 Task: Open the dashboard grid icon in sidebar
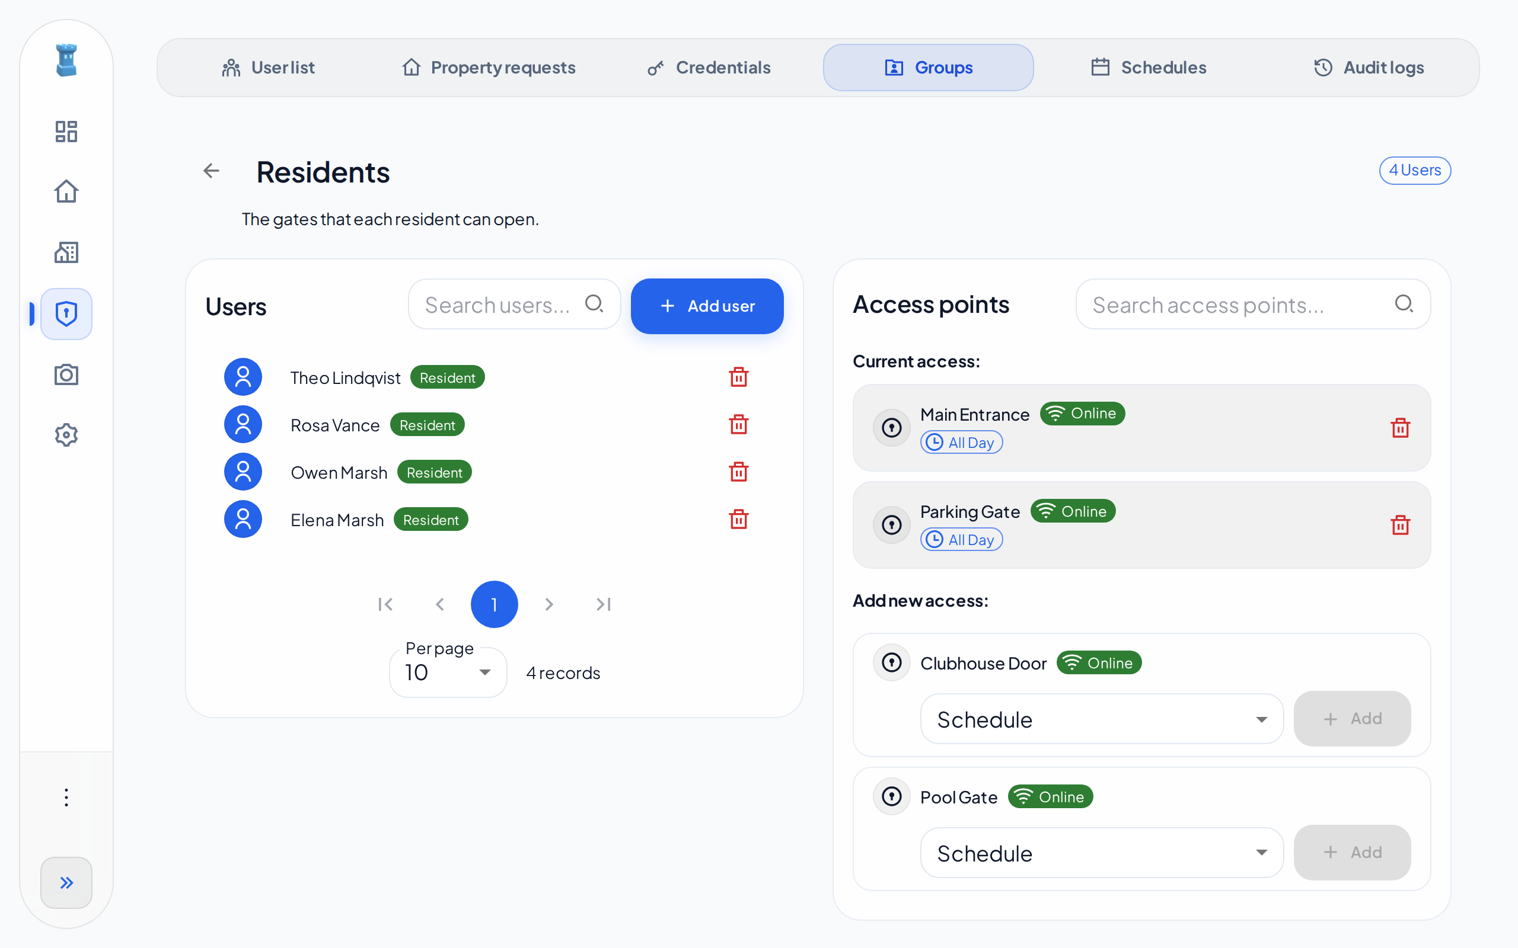click(x=66, y=132)
